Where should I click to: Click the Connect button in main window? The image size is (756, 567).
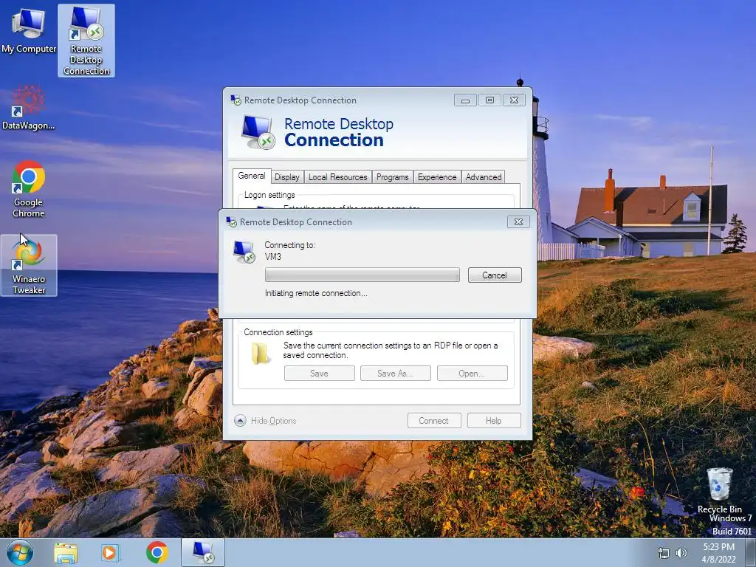point(434,420)
